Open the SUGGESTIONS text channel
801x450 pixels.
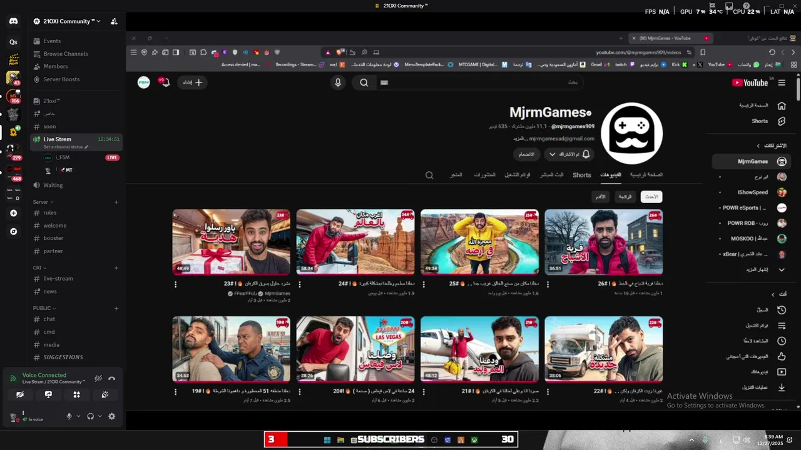coord(76,357)
